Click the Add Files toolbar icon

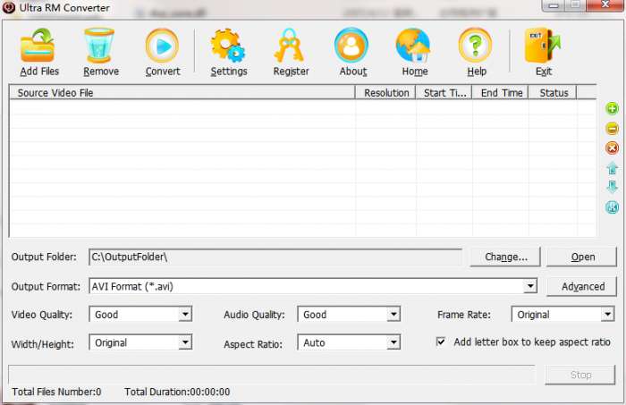(38, 46)
